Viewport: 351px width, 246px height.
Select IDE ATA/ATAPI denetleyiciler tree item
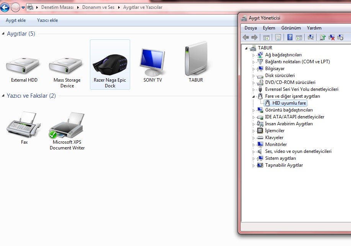coord(295,117)
